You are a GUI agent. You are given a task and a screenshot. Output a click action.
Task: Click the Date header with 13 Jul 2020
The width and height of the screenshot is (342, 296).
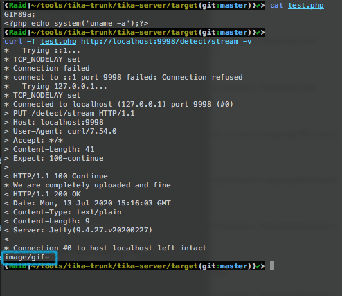click(x=87, y=203)
